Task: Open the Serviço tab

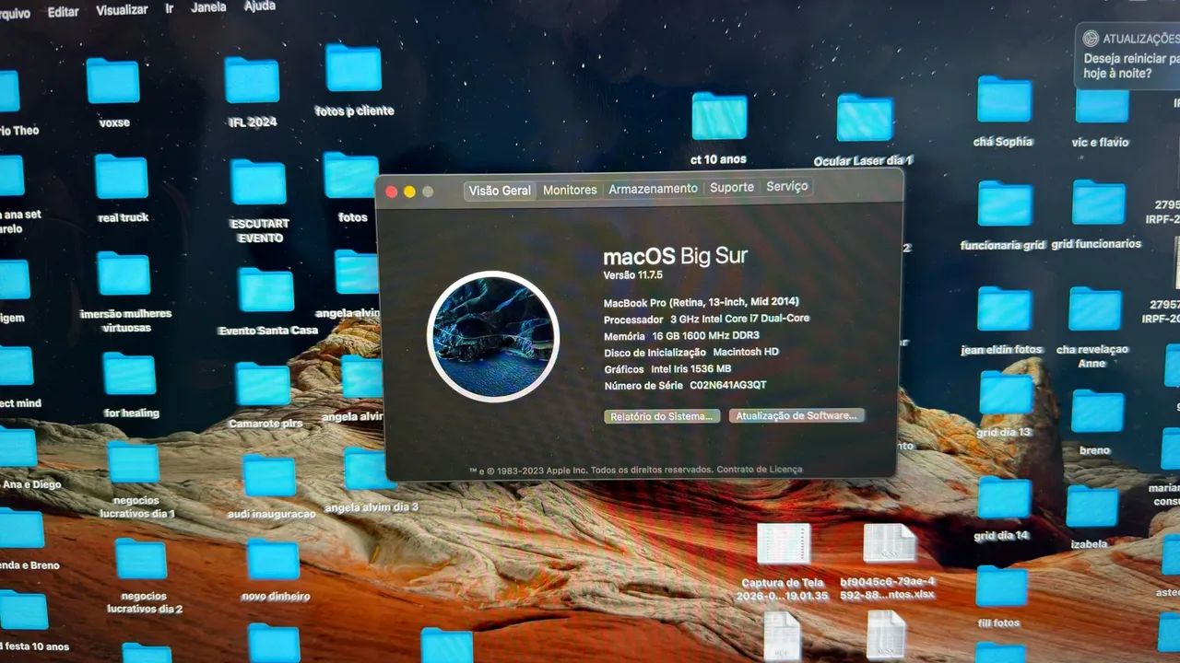Action: (787, 186)
